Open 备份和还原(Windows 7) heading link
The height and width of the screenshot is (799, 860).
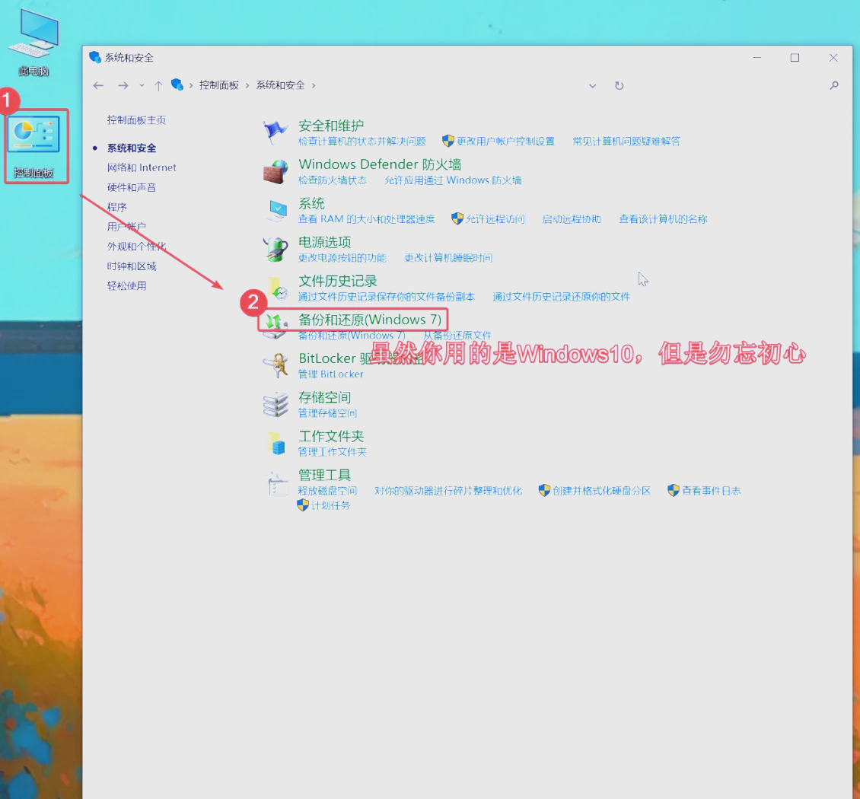tap(369, 320)
